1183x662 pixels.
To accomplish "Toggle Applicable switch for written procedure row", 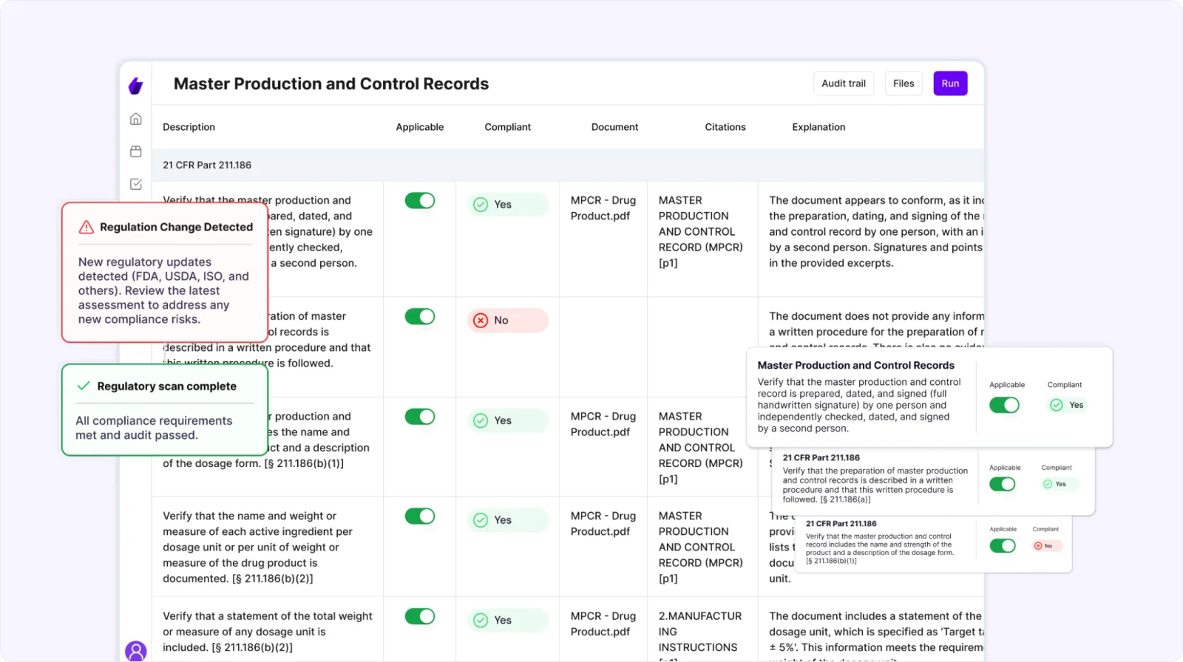I will (420, 316).
